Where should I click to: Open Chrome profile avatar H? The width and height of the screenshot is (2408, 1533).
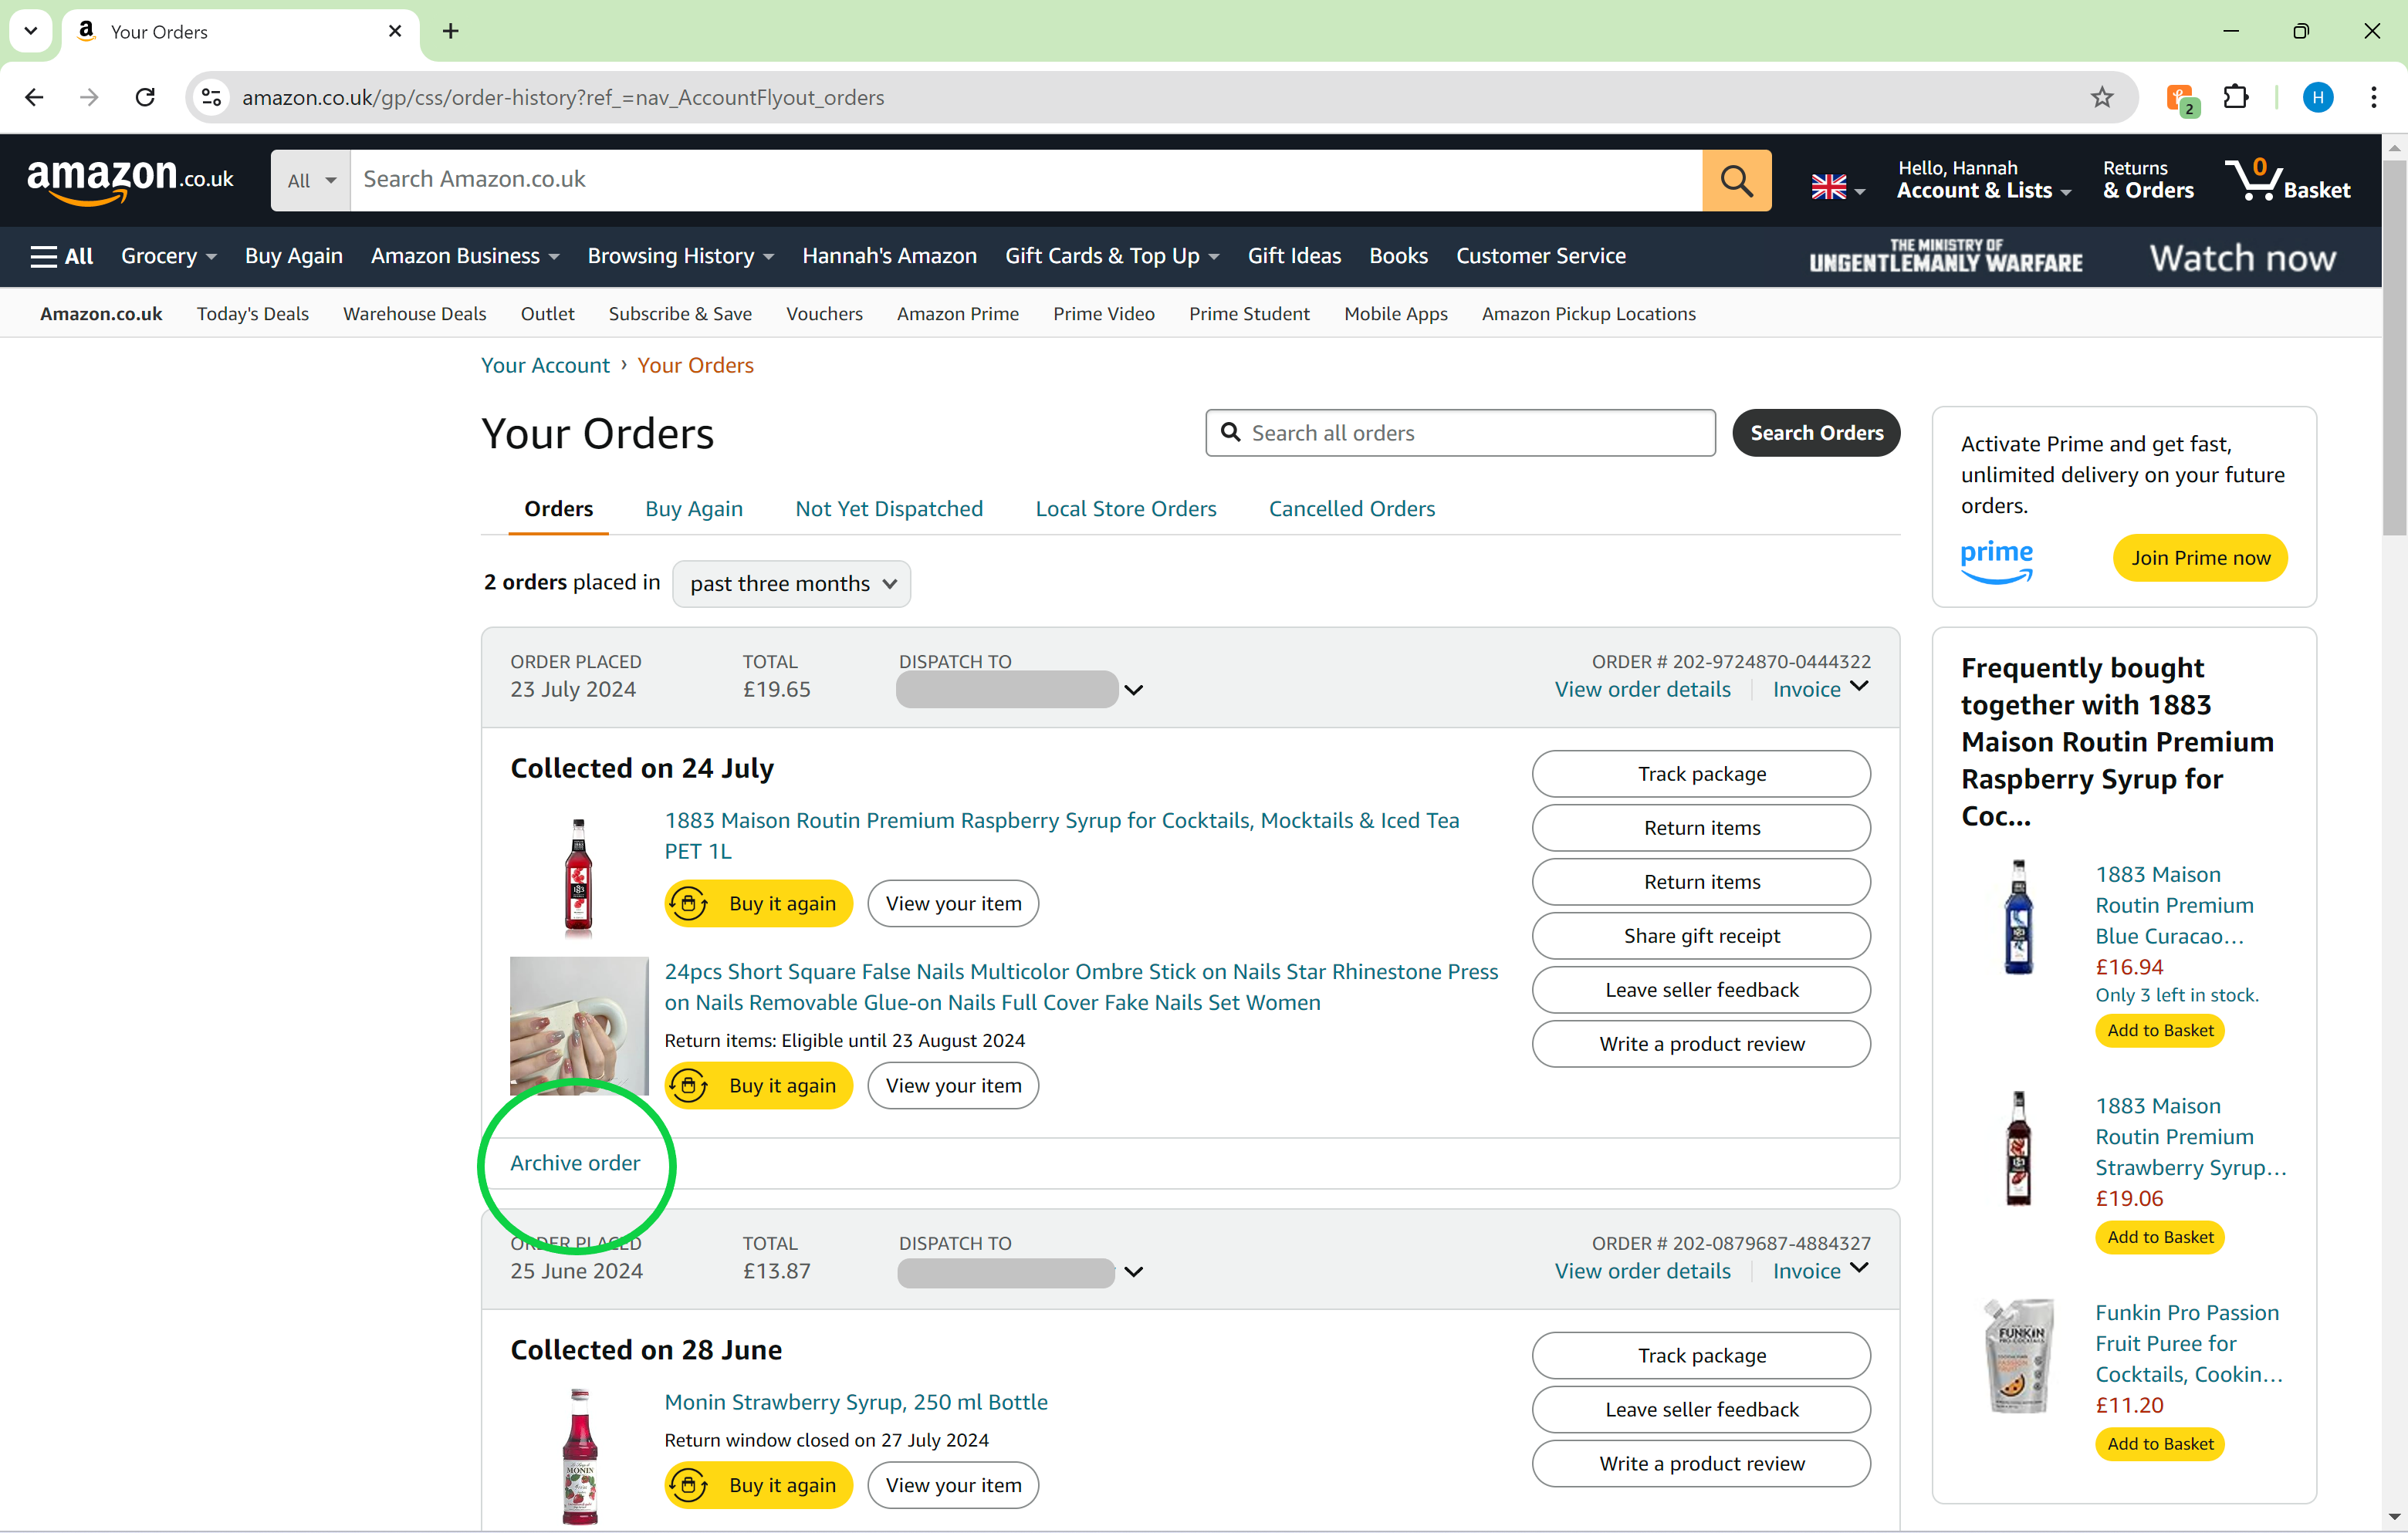2318,97
